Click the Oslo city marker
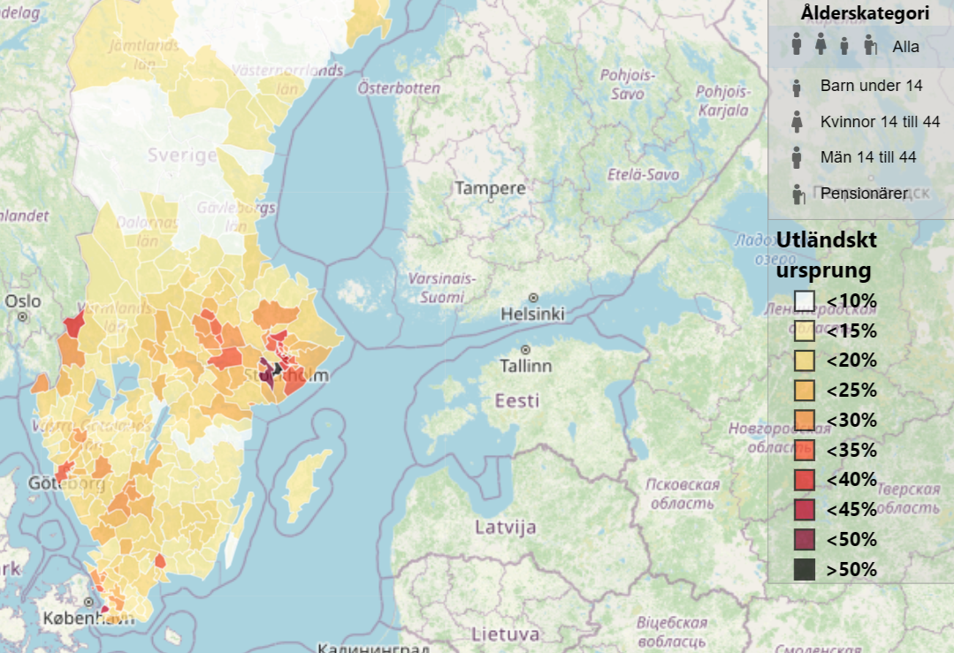This screenshot has width=954, height=653. point(23,315)
